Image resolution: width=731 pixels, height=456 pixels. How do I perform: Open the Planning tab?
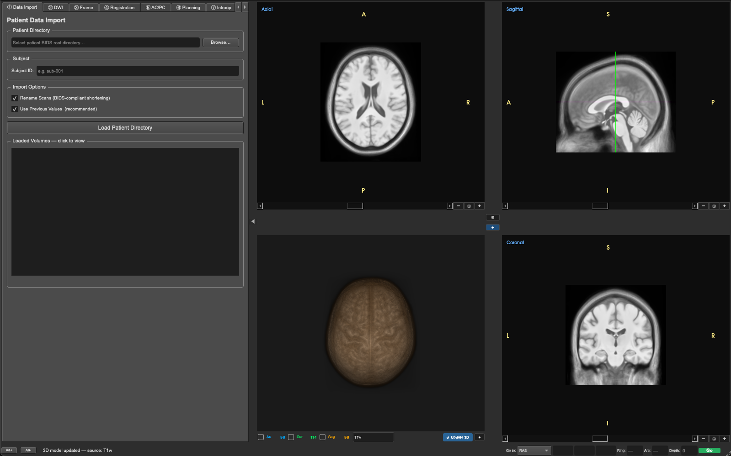click(x=188, y=7)
